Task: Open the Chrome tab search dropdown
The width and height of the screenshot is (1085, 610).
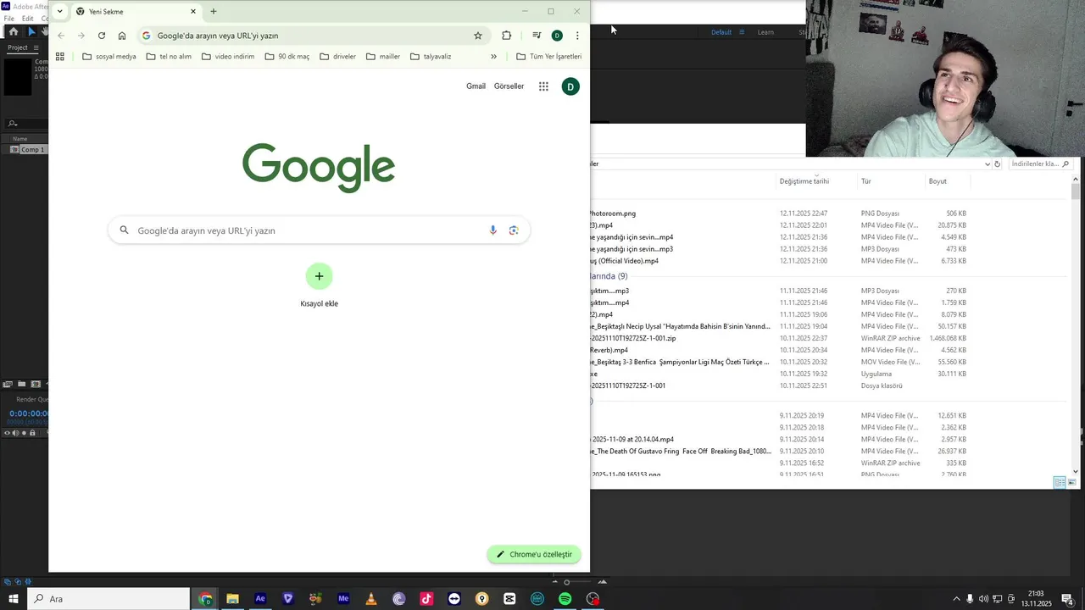Action: click(59, 11)
